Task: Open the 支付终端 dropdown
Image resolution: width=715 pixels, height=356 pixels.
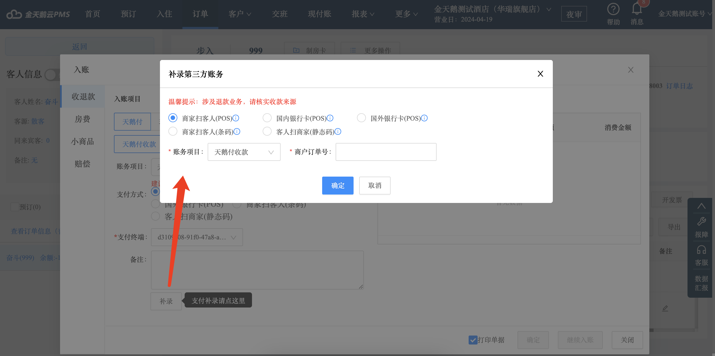Action: pos(197,237)
